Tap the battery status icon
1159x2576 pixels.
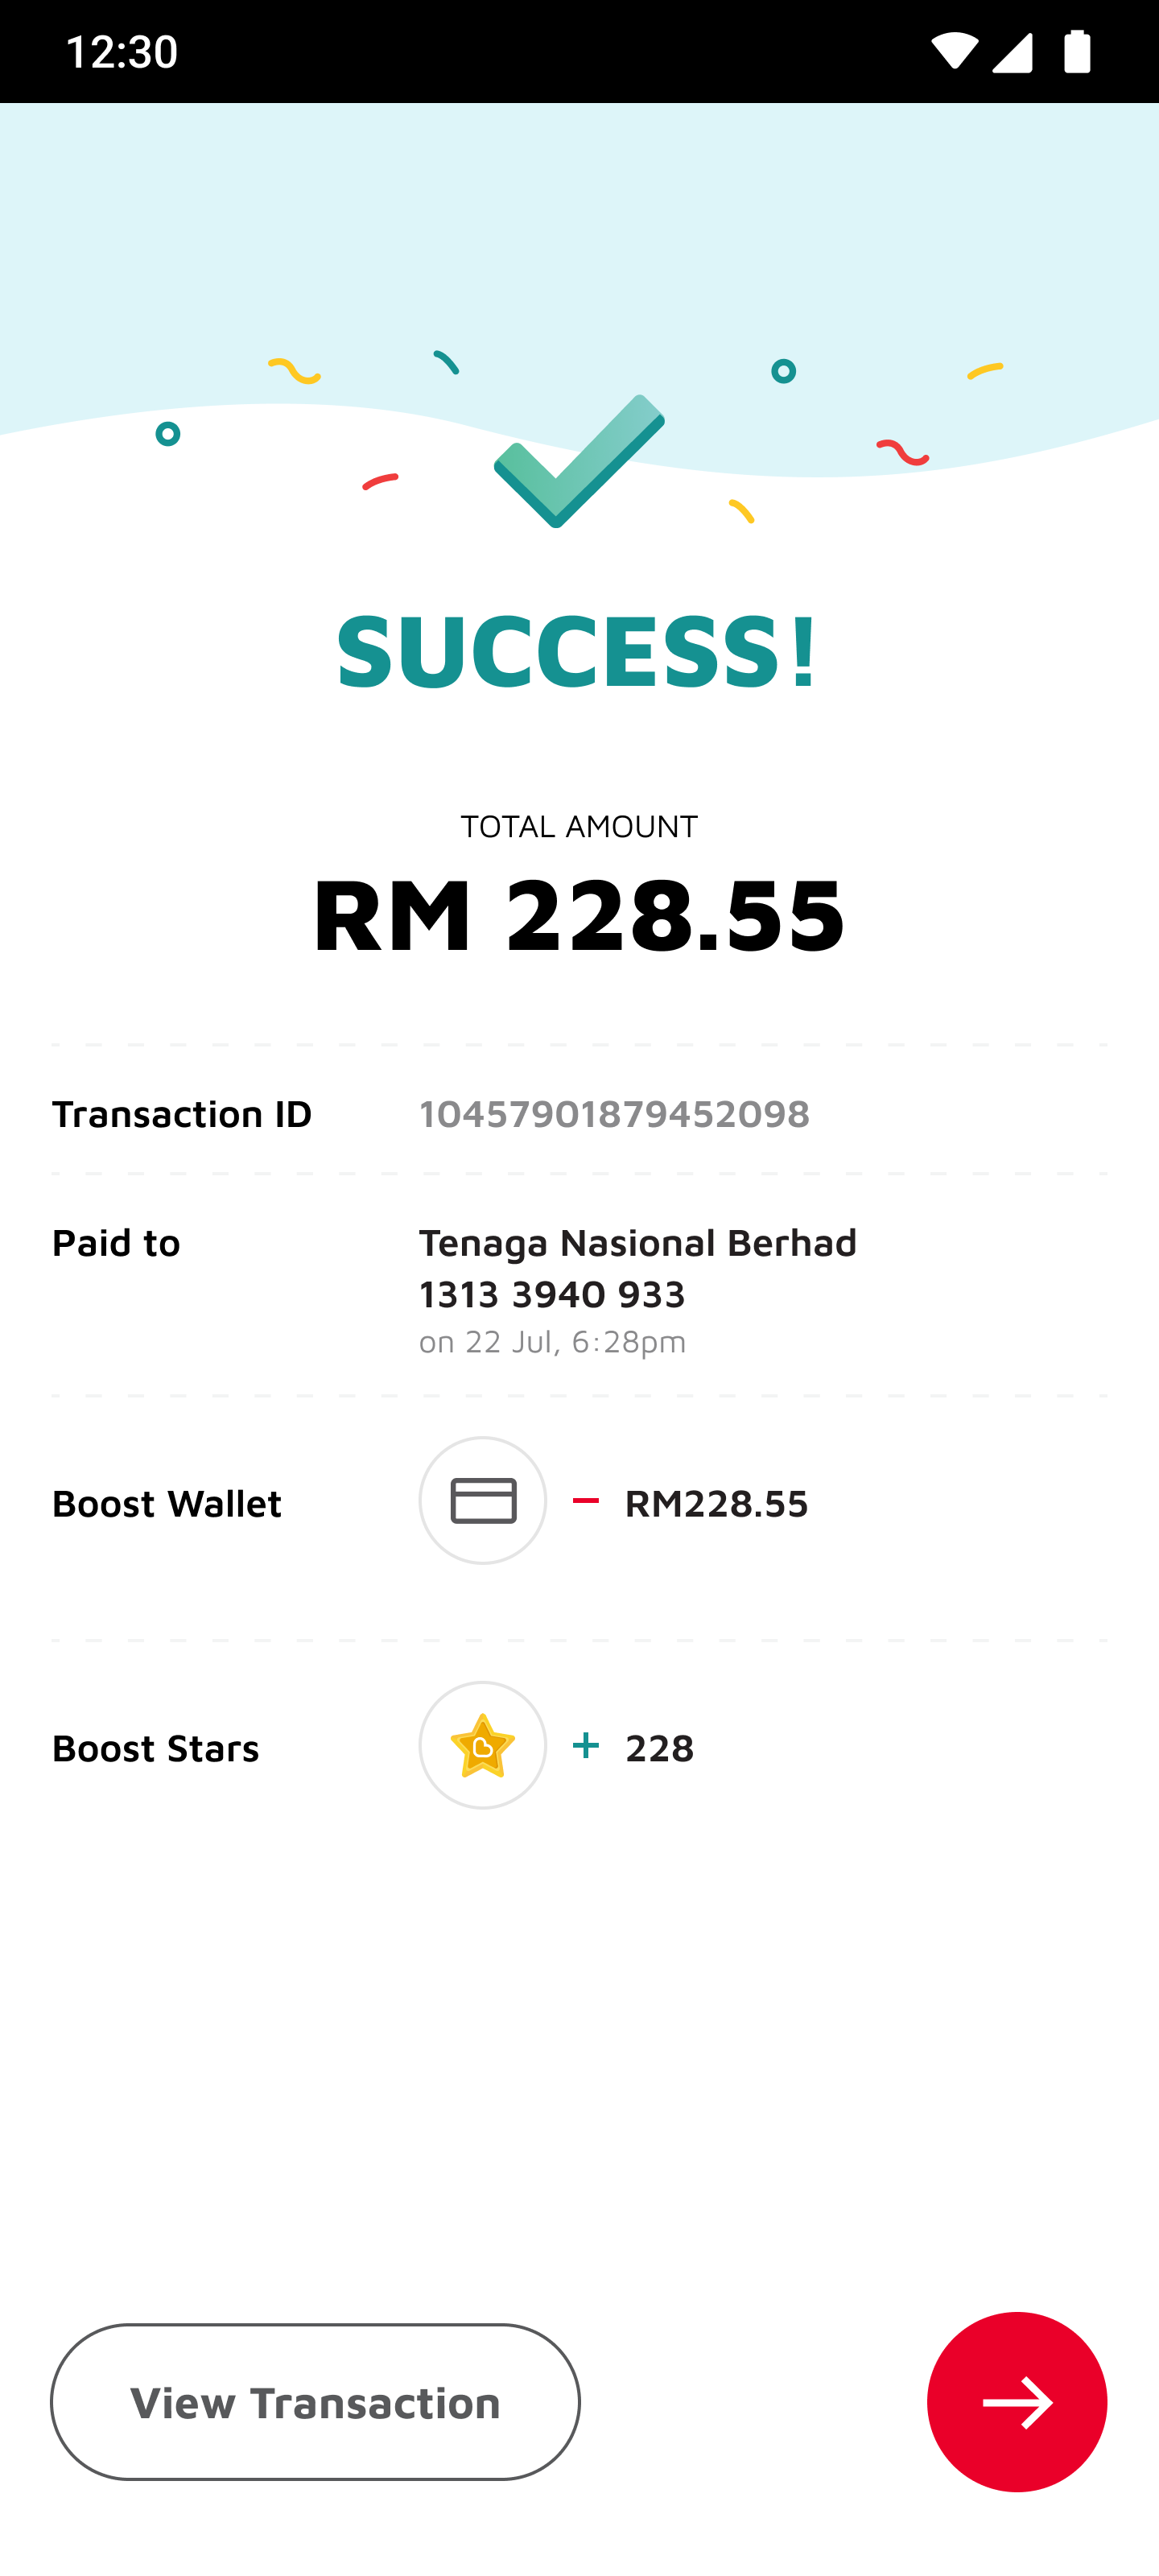click(x=1077, y=51)
